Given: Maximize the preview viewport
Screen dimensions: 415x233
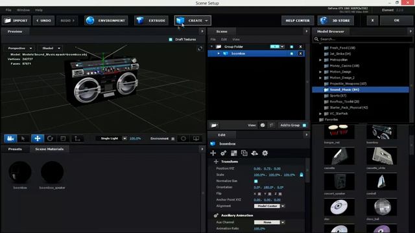Looking at the screenshot, I should click(x=200, y=49).
